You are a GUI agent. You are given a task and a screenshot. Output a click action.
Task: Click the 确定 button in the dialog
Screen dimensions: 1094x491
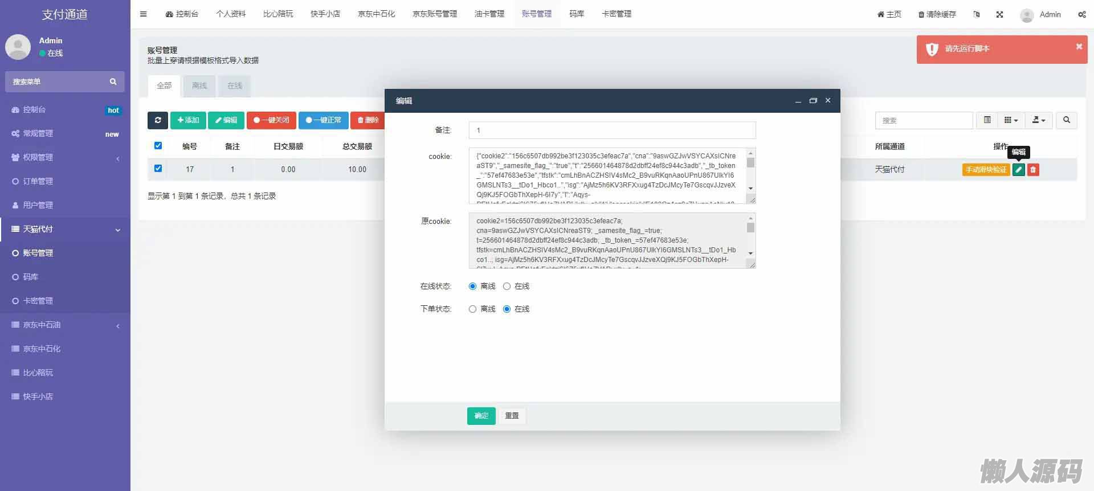tap(481, 416)
